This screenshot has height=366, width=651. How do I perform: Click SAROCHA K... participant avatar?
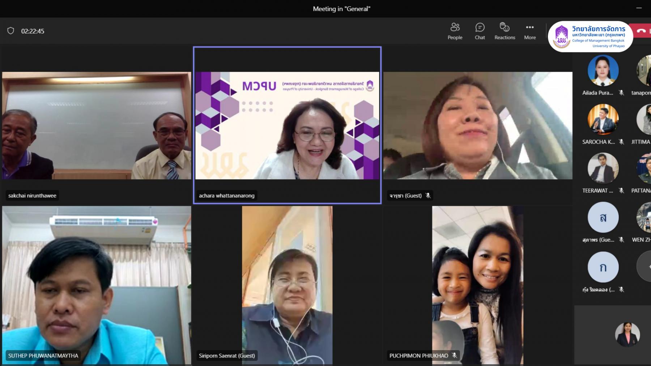[x=603, y=119]
